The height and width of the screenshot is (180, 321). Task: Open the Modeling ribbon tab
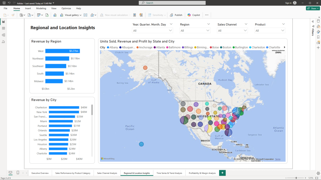point(40,8)
